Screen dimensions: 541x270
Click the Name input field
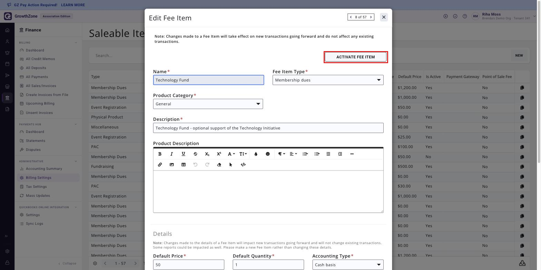pyautogui.click(x=208, y=80)
